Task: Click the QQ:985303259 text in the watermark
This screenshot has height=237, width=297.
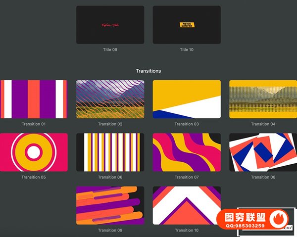Action: pos(246,226)
